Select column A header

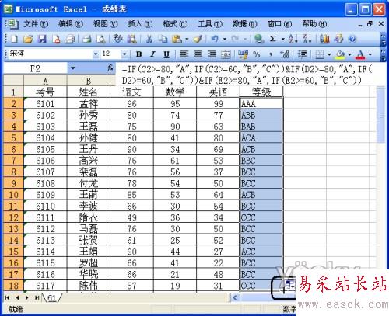click(x=45, y=81)
